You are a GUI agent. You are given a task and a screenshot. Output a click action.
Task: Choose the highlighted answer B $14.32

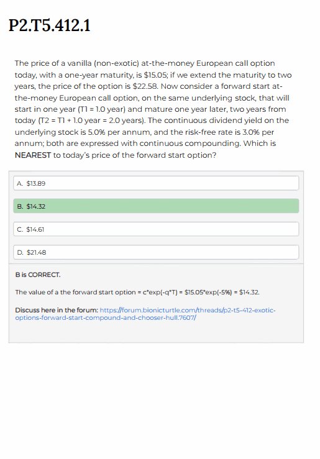click(x=156, y=206)
